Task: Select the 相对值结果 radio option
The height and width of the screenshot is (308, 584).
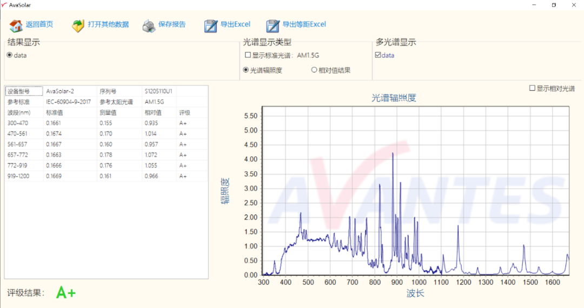Action: point(314,70)
